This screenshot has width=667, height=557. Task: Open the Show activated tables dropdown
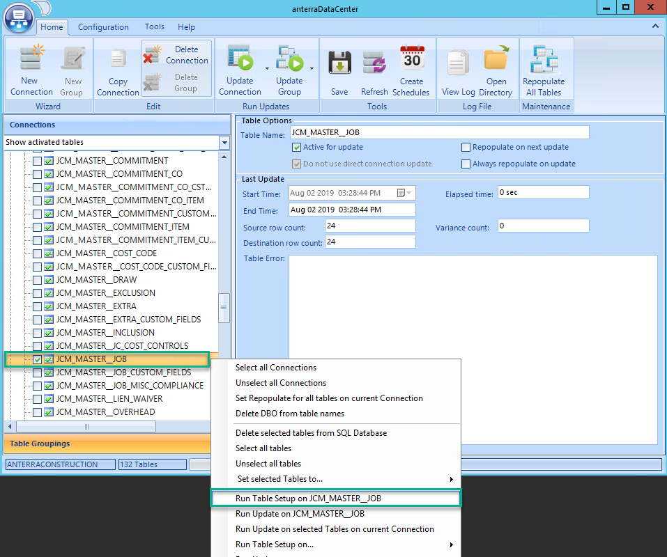pos(224,142)
